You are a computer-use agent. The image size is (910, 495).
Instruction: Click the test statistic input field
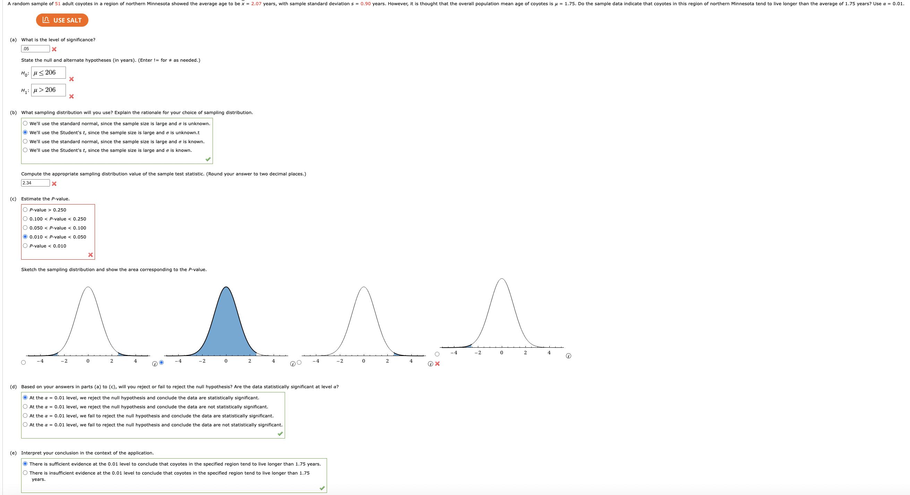35,183
